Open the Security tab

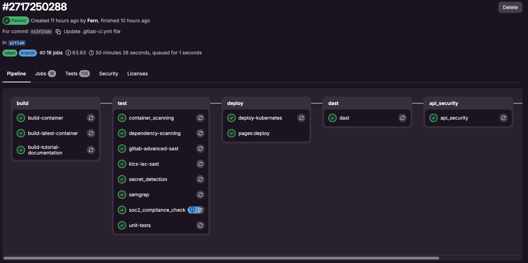coord(108,74)
